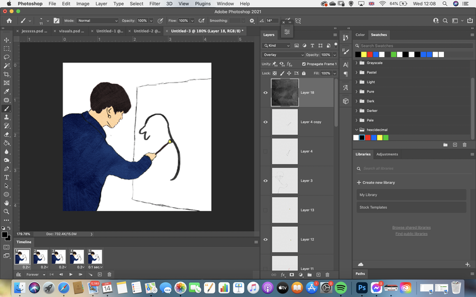Screen dimensions: 476x297
Task: Select the Horizontal Type tool
Action: [x=7, y=177]
